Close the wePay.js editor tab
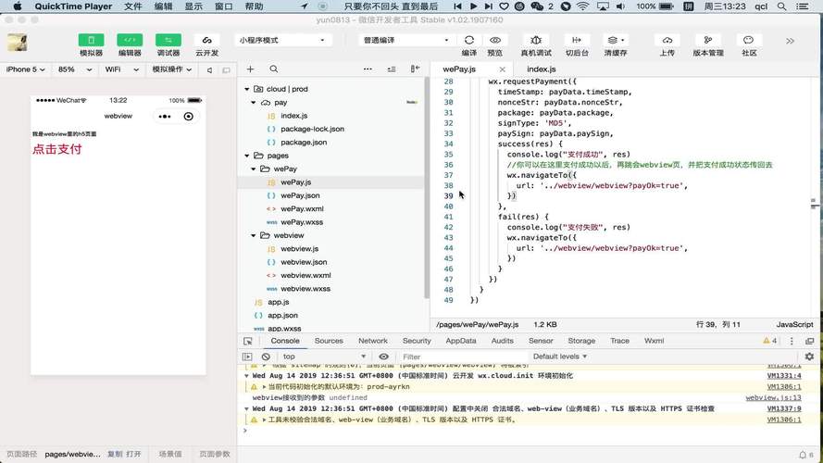Screen dimensions: 823x463 click(x=503, y=69)
